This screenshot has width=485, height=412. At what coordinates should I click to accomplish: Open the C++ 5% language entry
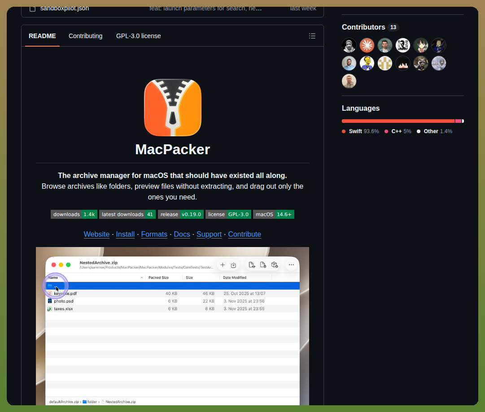(x=398, y=131)
